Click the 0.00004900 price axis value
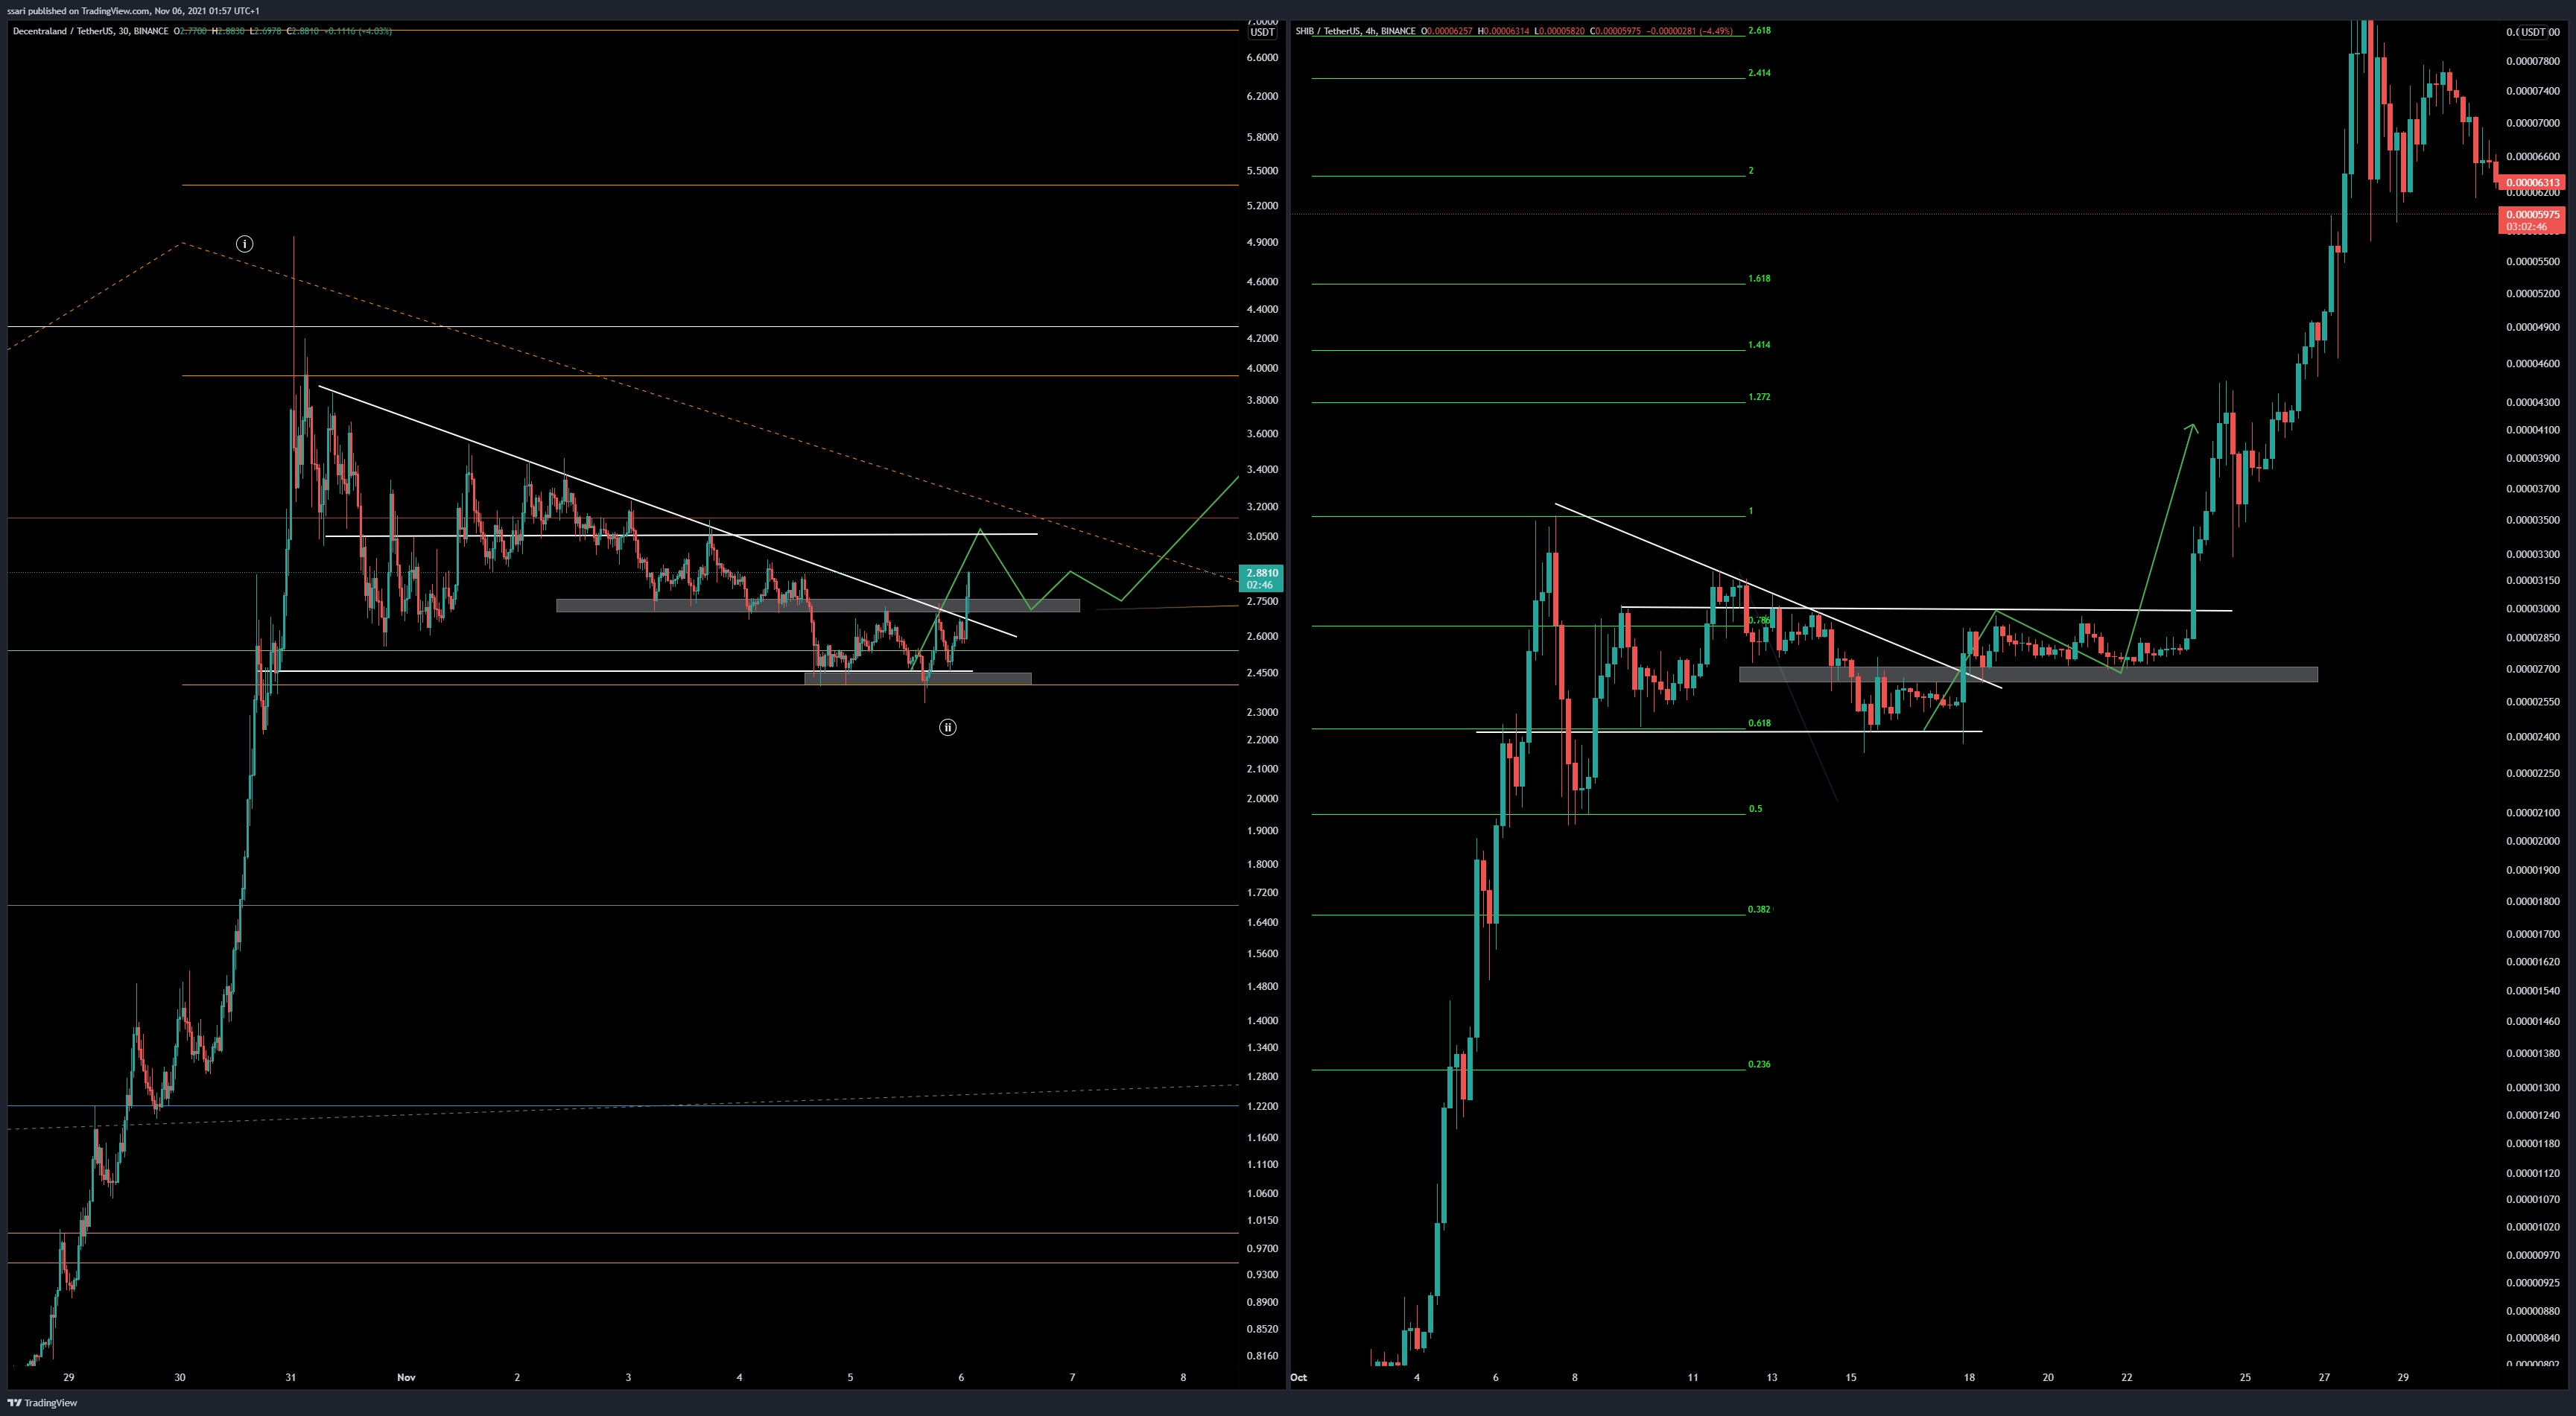This screenshot has height=1416, width=2576. [x=2533, y=328]
